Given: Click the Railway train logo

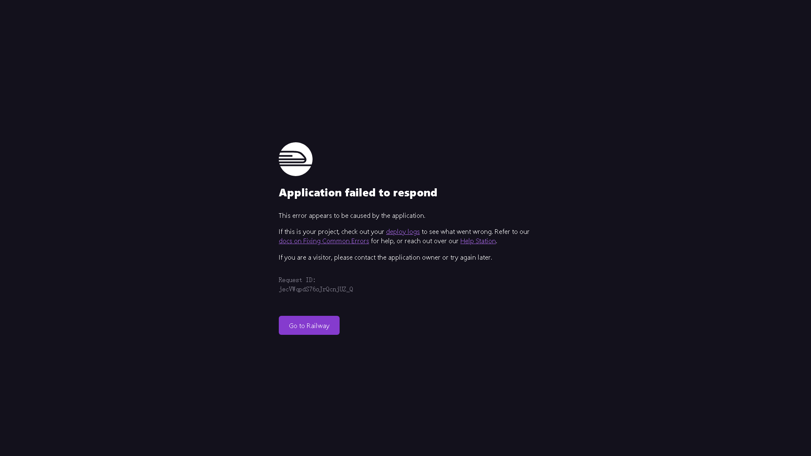Looking at the screenshot, I should pos(296,159).
